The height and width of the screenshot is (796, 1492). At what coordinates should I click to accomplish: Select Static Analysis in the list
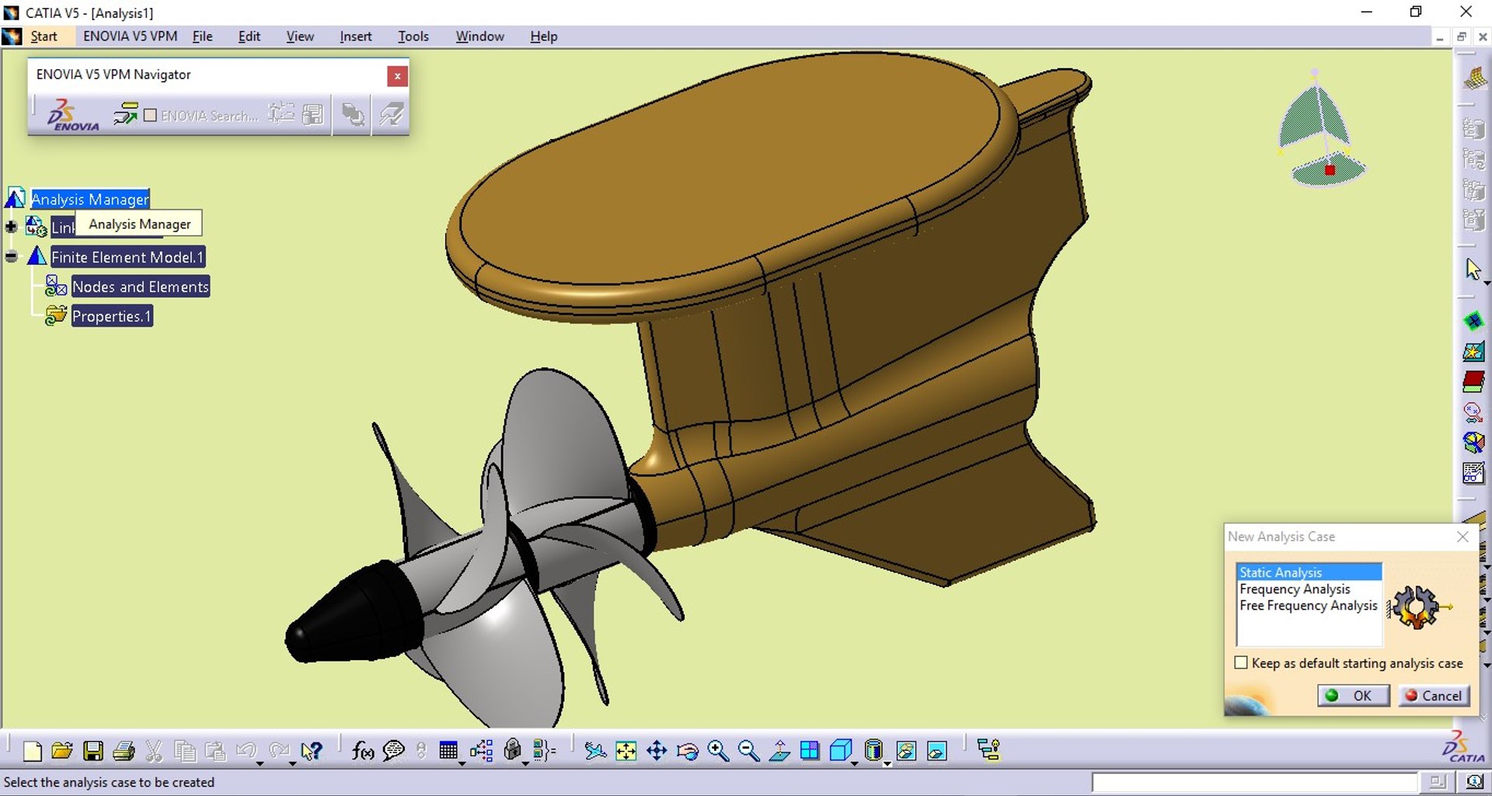(x=1309, y=572)
